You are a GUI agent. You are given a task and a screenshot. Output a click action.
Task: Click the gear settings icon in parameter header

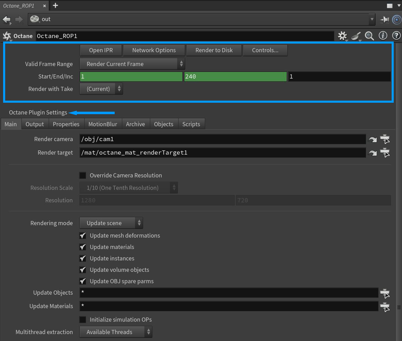[342, 36]
